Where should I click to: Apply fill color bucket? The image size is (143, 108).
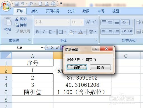click(71, 32)
